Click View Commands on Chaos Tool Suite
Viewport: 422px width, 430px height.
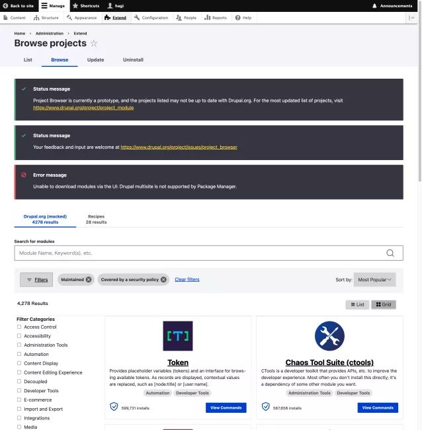pos(378,408)
